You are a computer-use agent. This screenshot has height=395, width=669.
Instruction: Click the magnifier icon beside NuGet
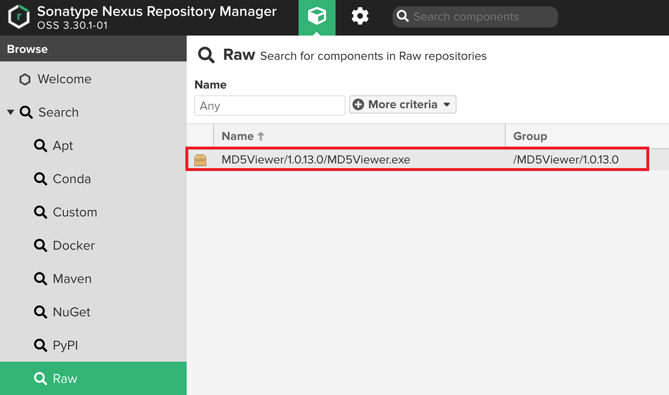coord(41,312)
